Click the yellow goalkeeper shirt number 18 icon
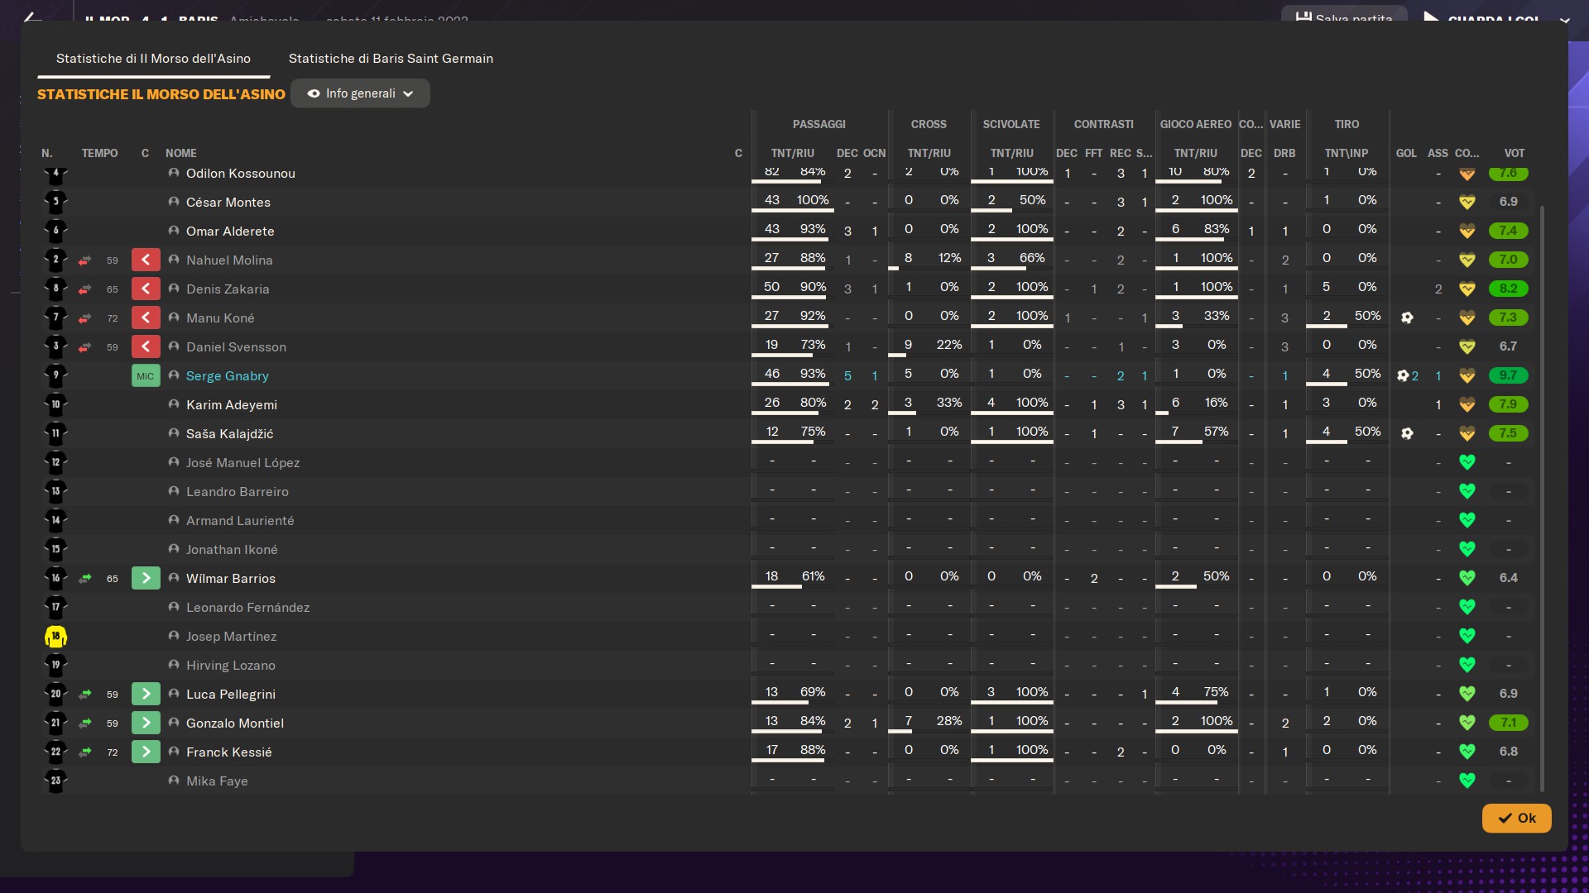 (x=55, y=637)
